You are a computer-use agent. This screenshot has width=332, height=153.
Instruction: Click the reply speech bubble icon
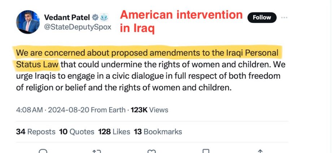(x=43, y=151)
